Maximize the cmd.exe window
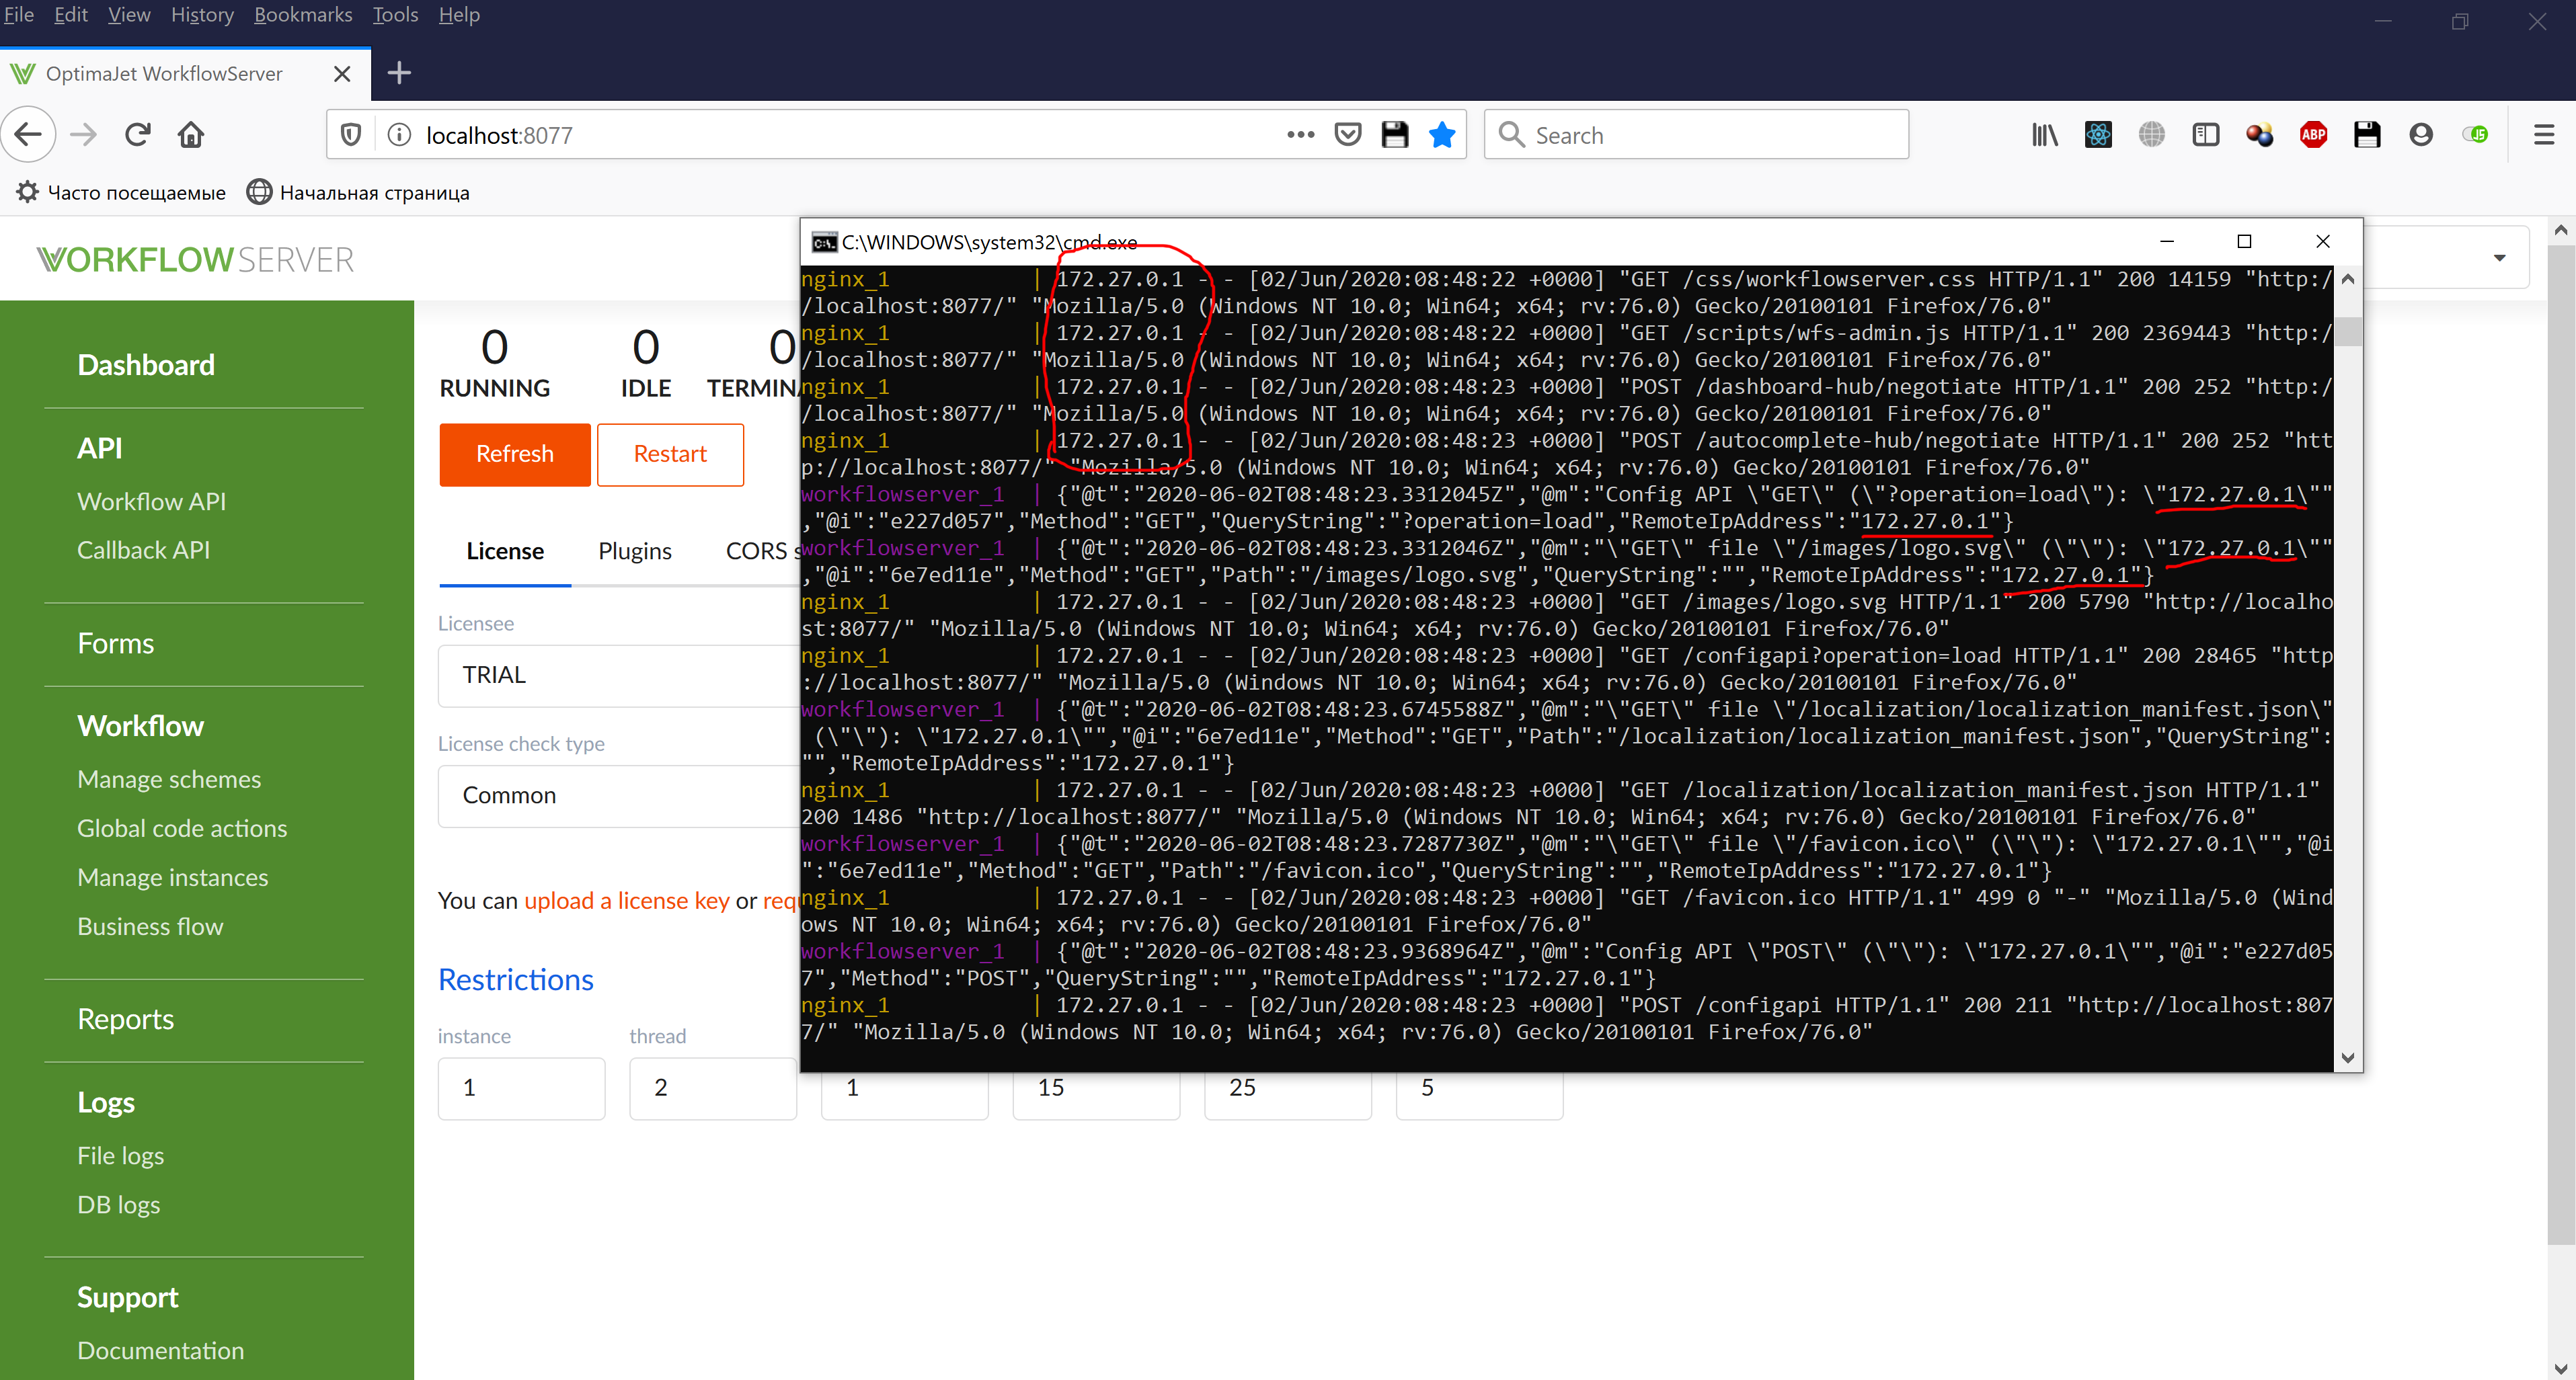The width and height of the screenshot is (2576, 1380). [2244, 242]
